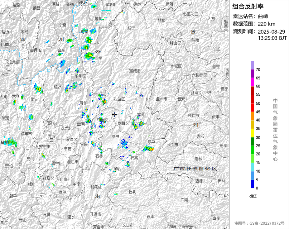
Task: Click the legend value 70
Action: coord(258,70)
